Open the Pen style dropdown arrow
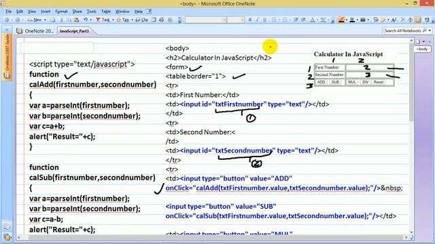Image resolution: width=435 pixels, height=244 pixels. (347, 20)
